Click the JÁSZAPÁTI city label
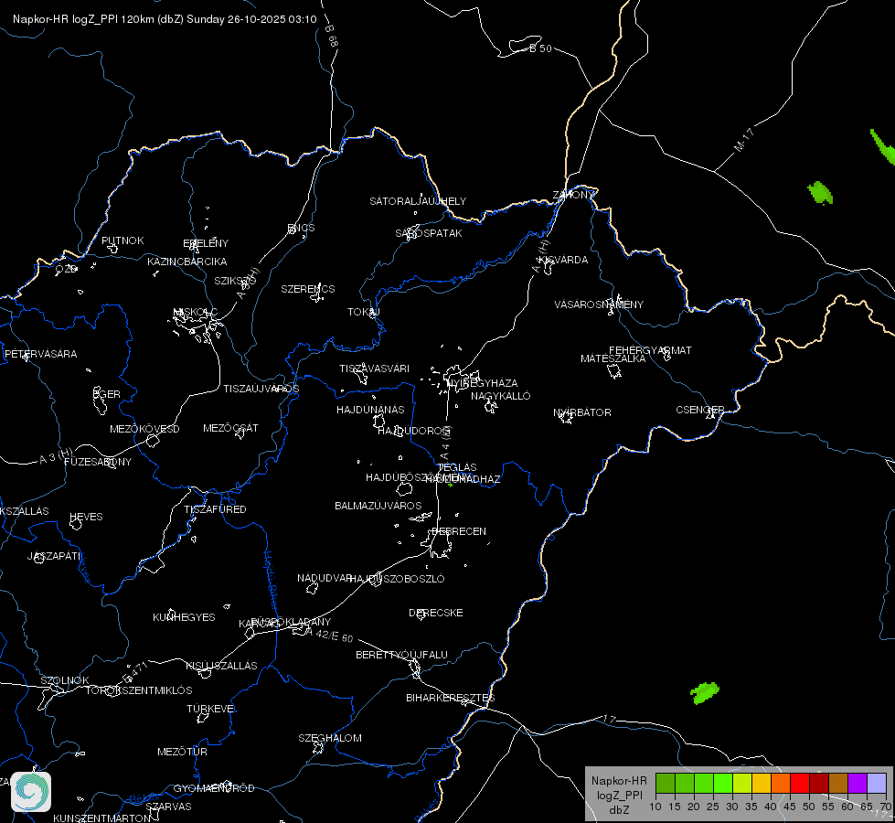Screen dimensions: 895x823 [x=55, y=556]
